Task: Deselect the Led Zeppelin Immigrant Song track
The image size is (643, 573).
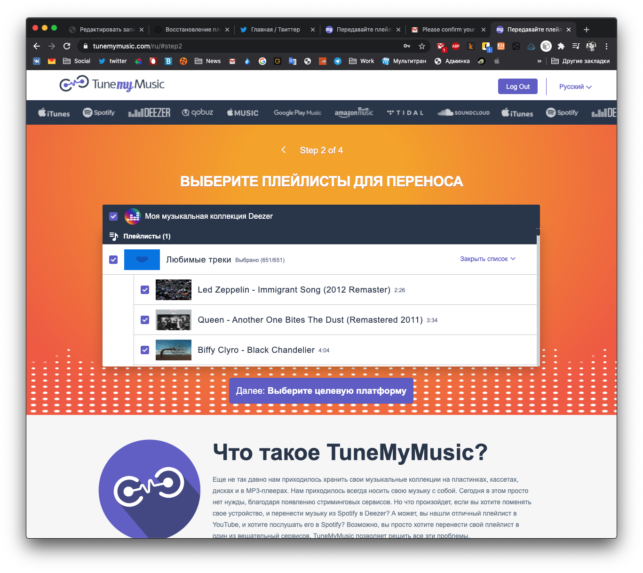Action: (x=145, y=290)
